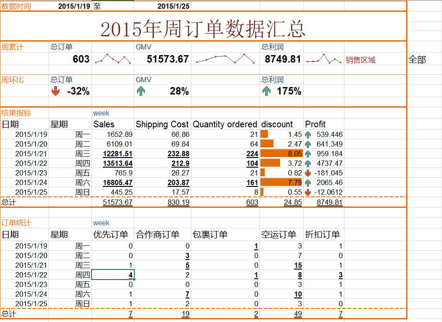This screenshot has width=442, height=322.
Task: Click the red down arrow beside -32%
Action: [x=56, y=91]
